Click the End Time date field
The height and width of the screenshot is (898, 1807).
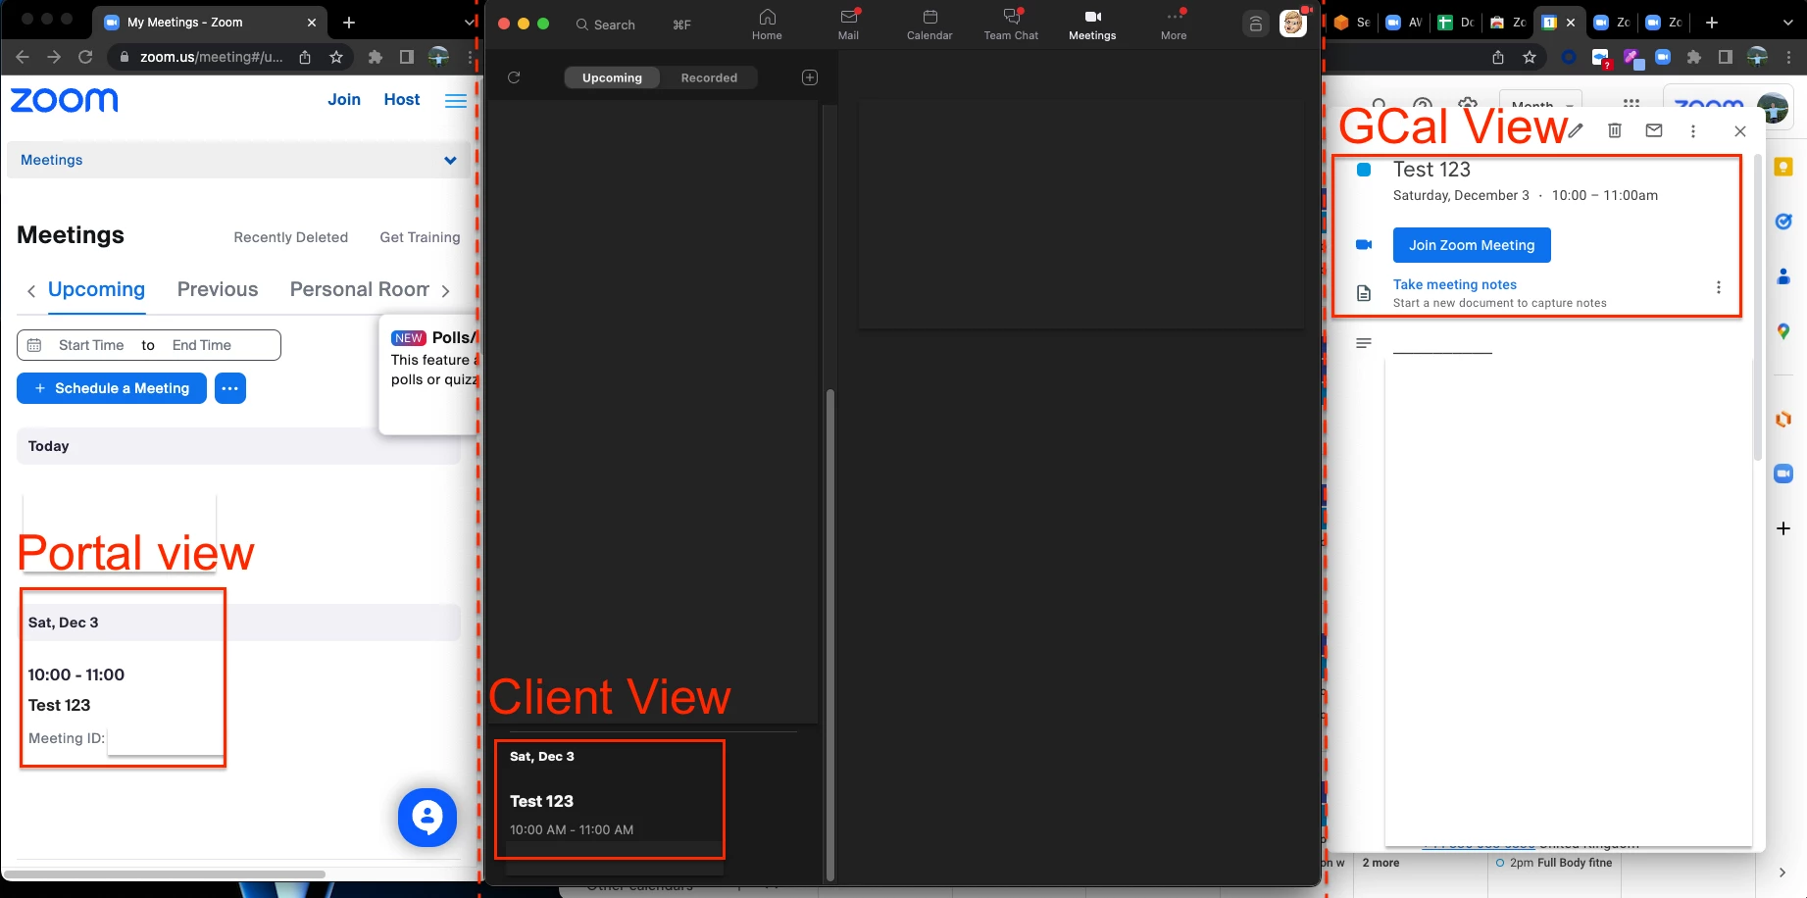pos(202,345)
